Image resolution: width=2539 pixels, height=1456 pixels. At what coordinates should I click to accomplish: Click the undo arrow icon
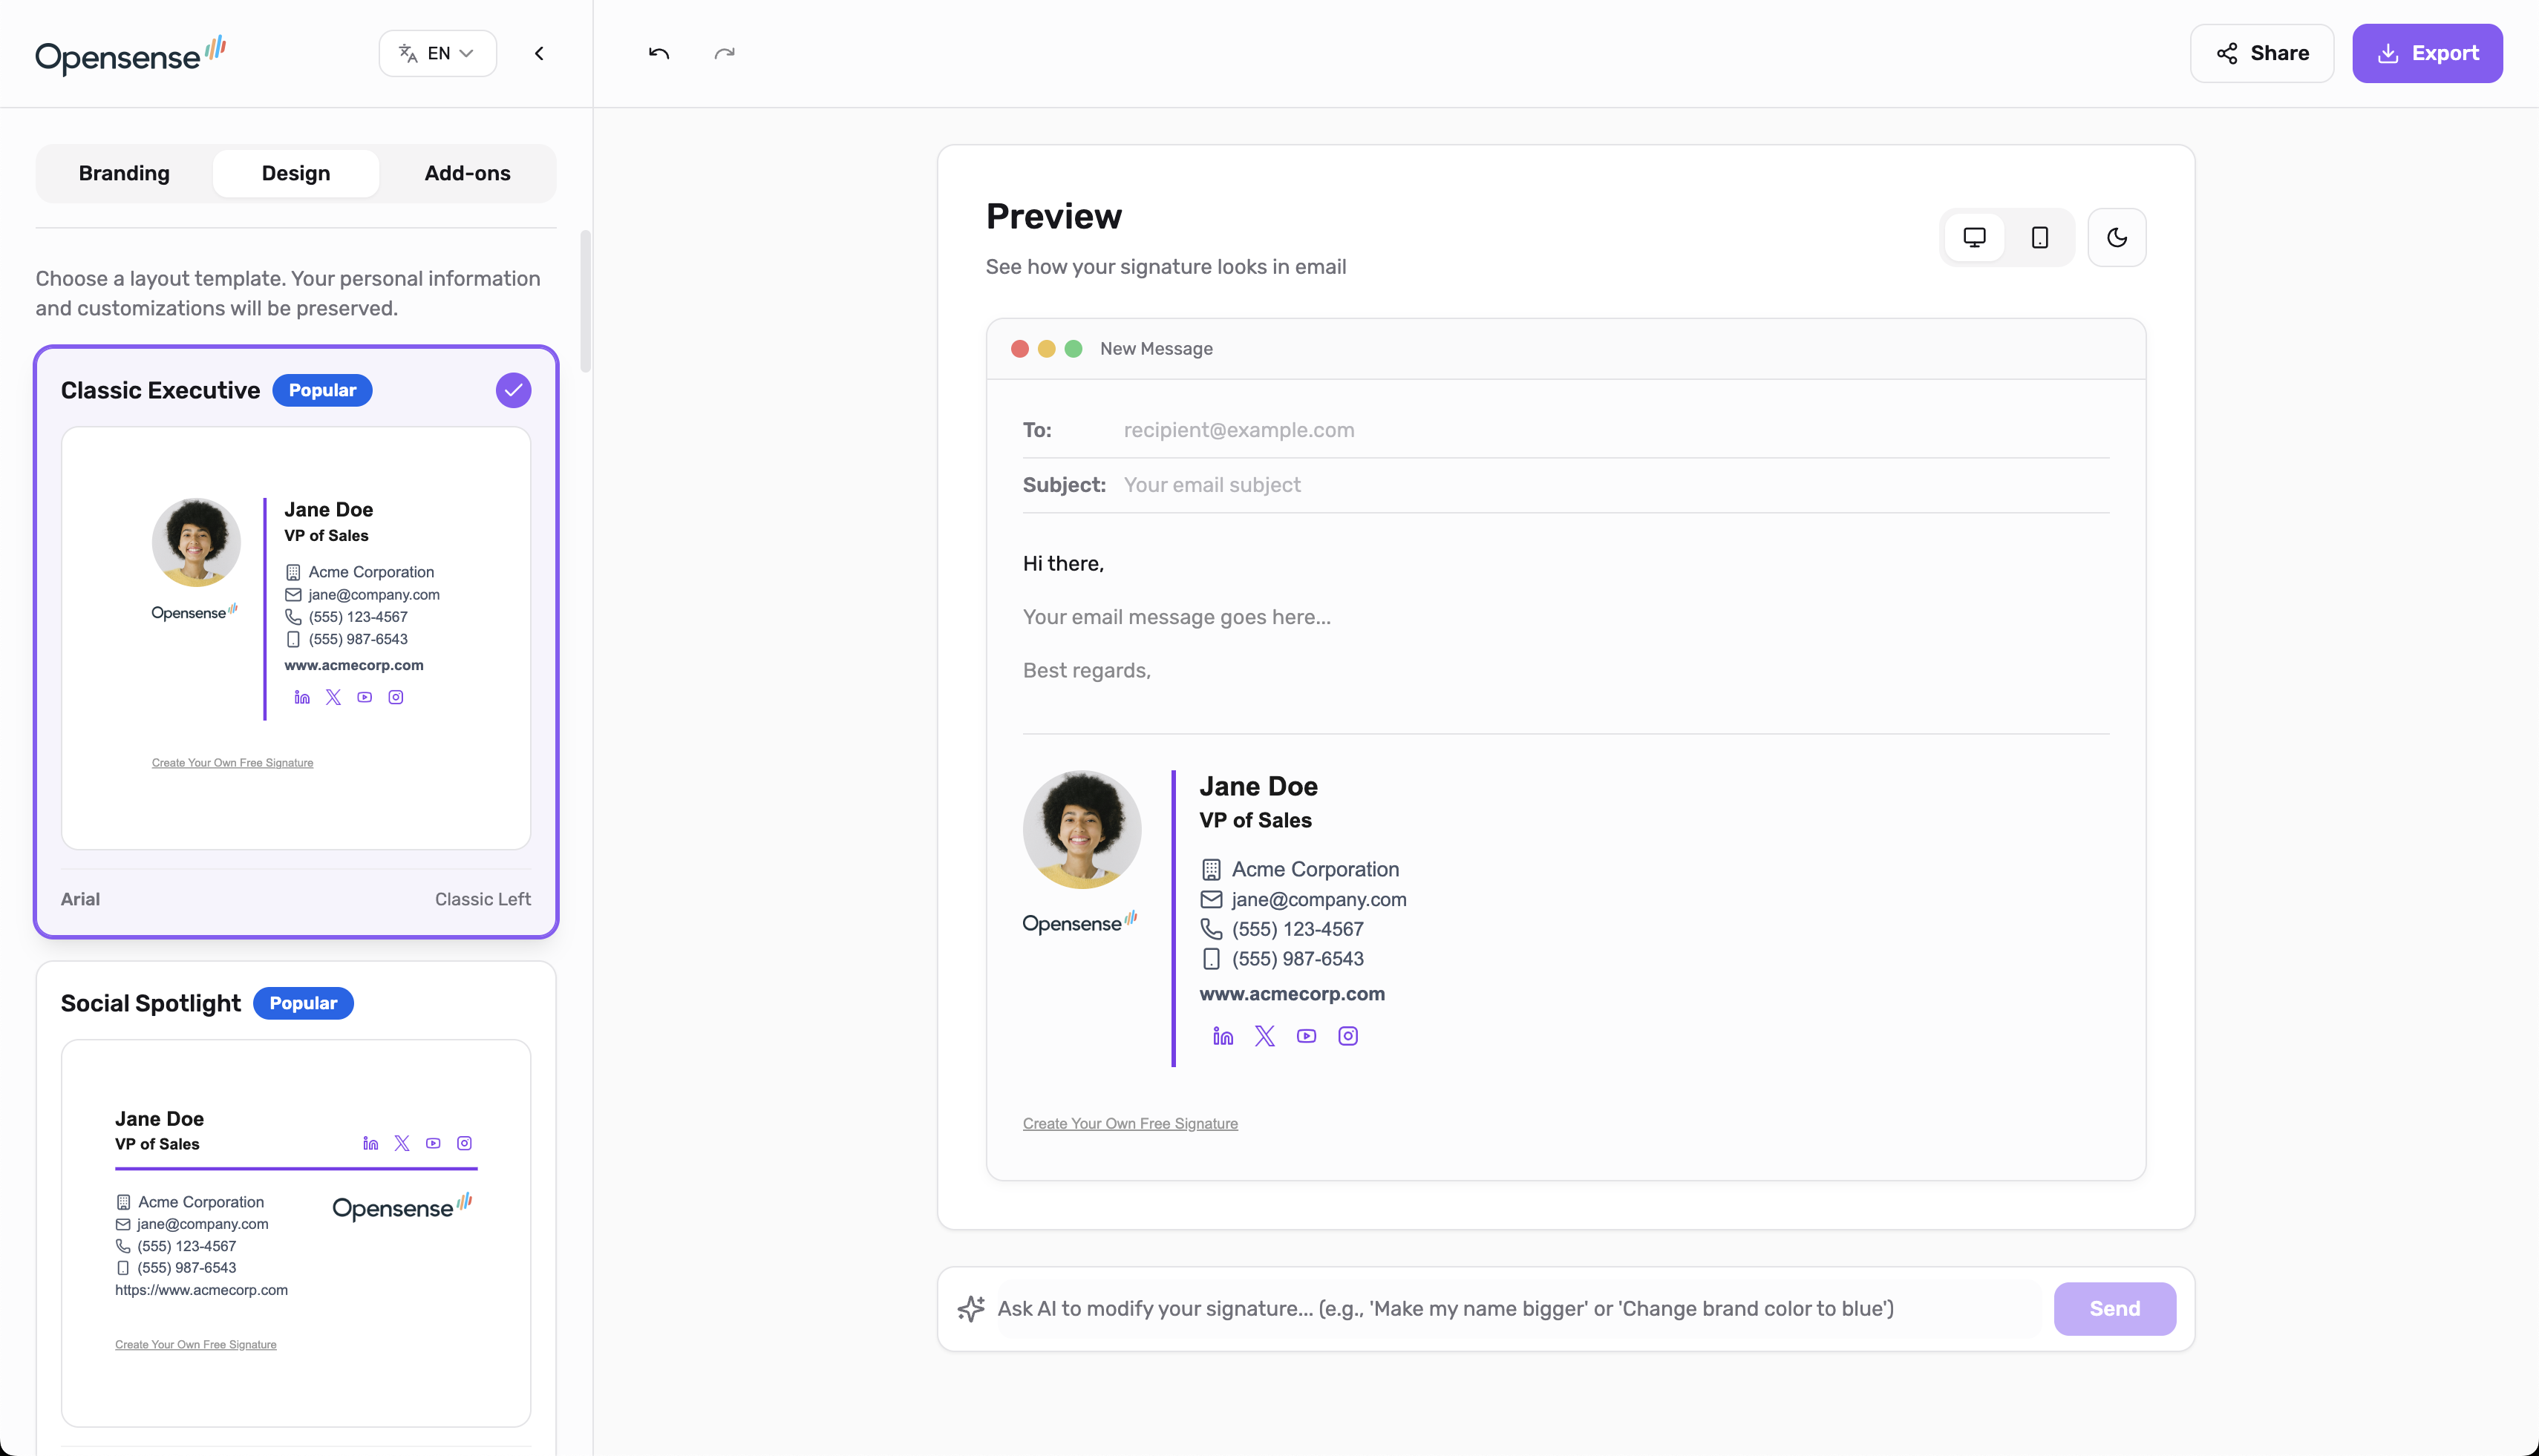coord(659,53)
